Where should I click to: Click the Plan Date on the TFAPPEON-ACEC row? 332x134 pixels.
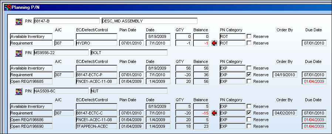tap(132, 126)
